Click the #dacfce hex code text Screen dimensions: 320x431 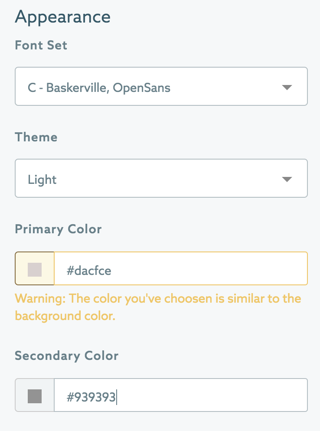(88, 271)
